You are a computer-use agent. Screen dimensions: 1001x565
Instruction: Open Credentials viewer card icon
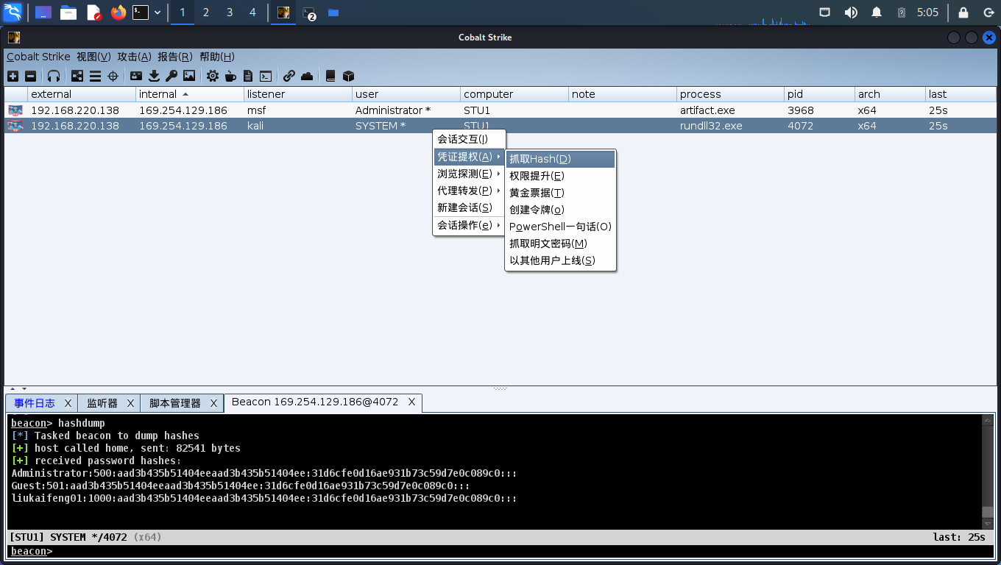click(136, 76)
